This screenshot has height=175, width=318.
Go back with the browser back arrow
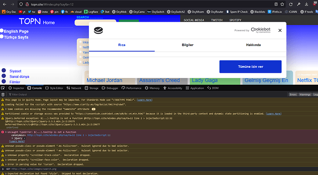(x=5, y=4)
